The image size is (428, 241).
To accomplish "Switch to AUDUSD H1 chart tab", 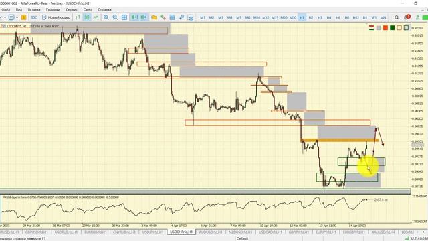I will tap(211, 232).
